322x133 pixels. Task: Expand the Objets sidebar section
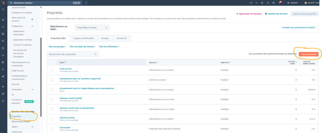click(x=33, y=127)
